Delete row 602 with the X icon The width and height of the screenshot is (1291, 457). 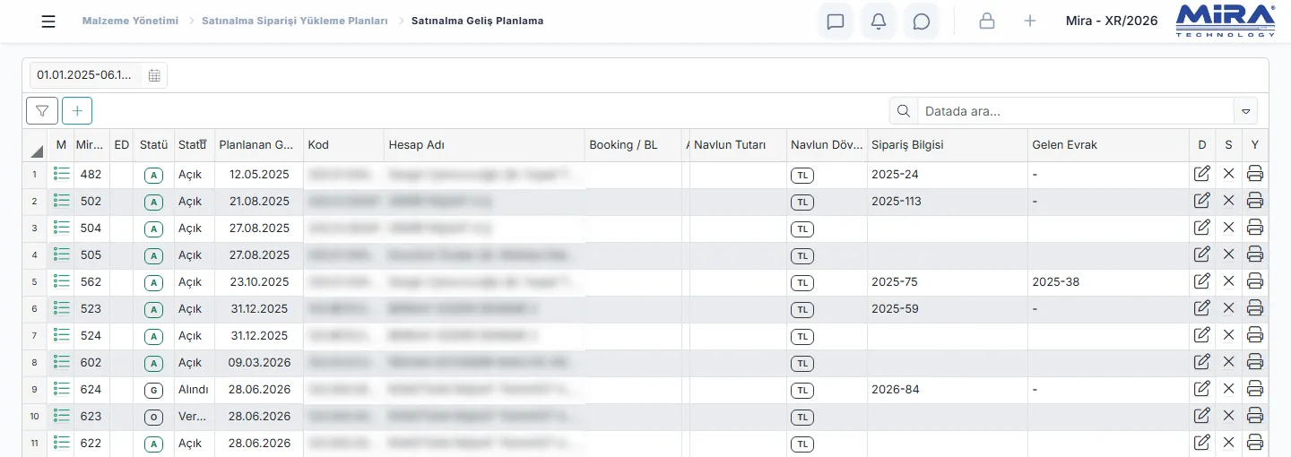click(1228, 362)
